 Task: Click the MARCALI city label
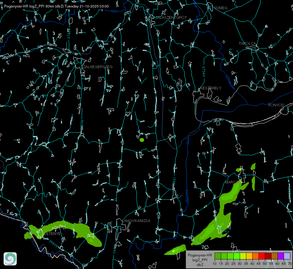pos(233,182)
